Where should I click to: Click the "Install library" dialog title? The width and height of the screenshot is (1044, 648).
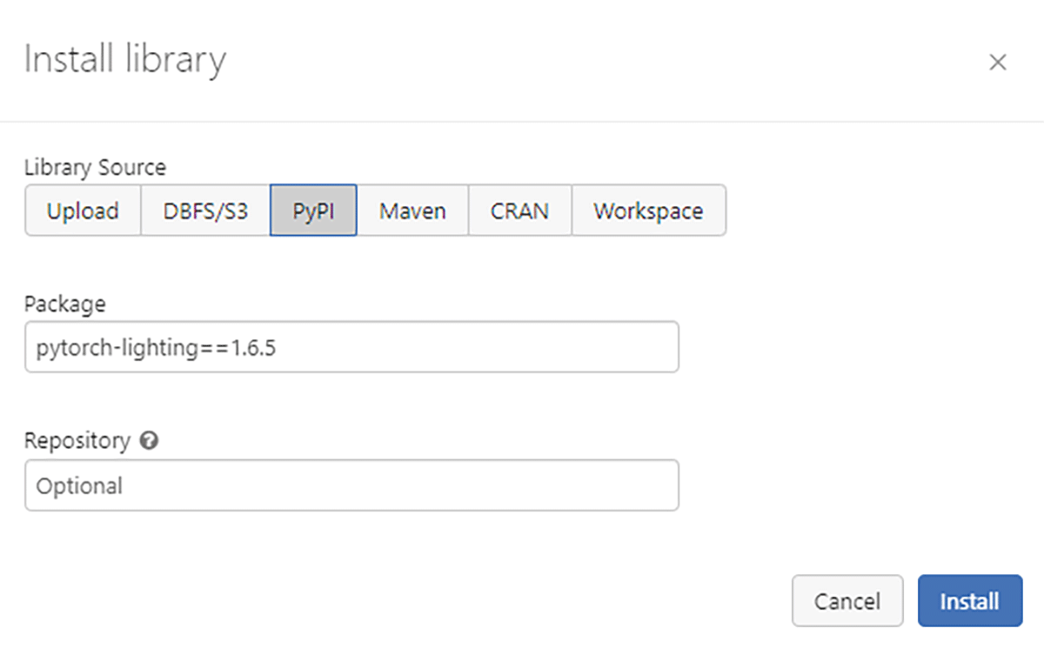tap(125, 60)
